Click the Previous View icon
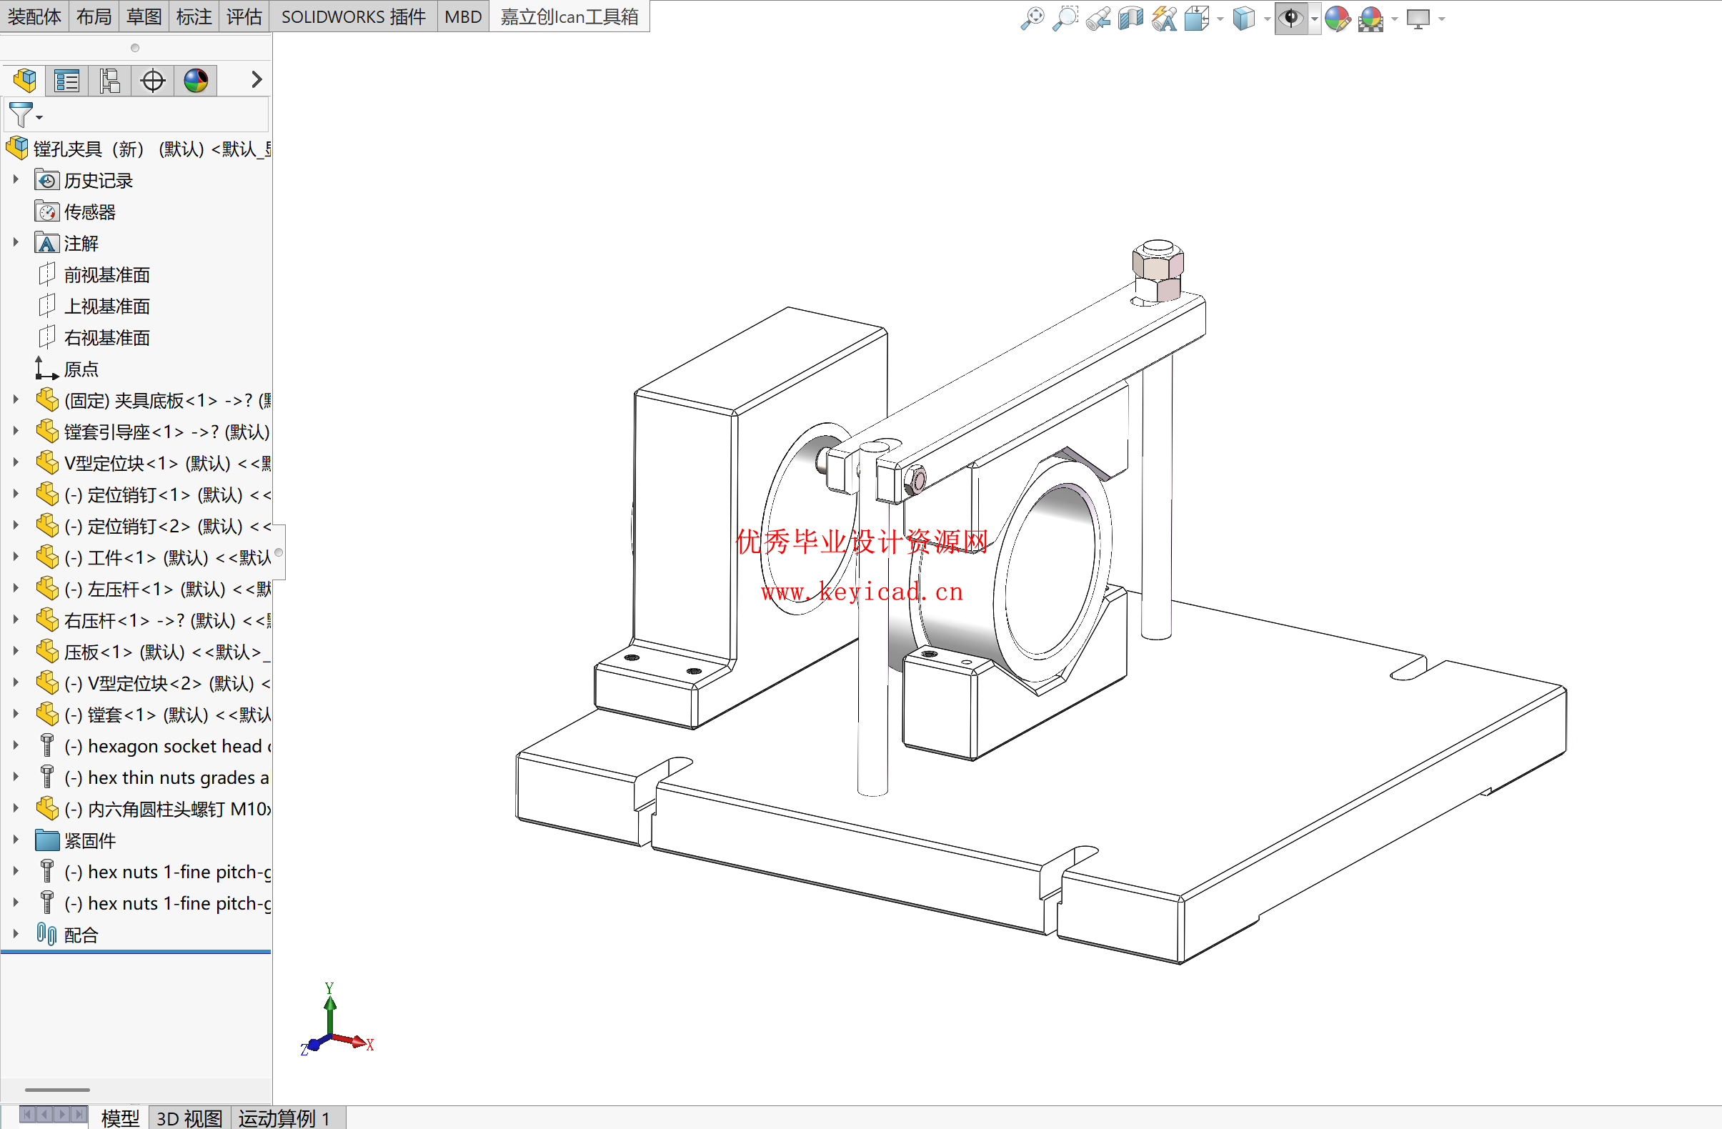1722x1129 pixels. [1098, 18]
